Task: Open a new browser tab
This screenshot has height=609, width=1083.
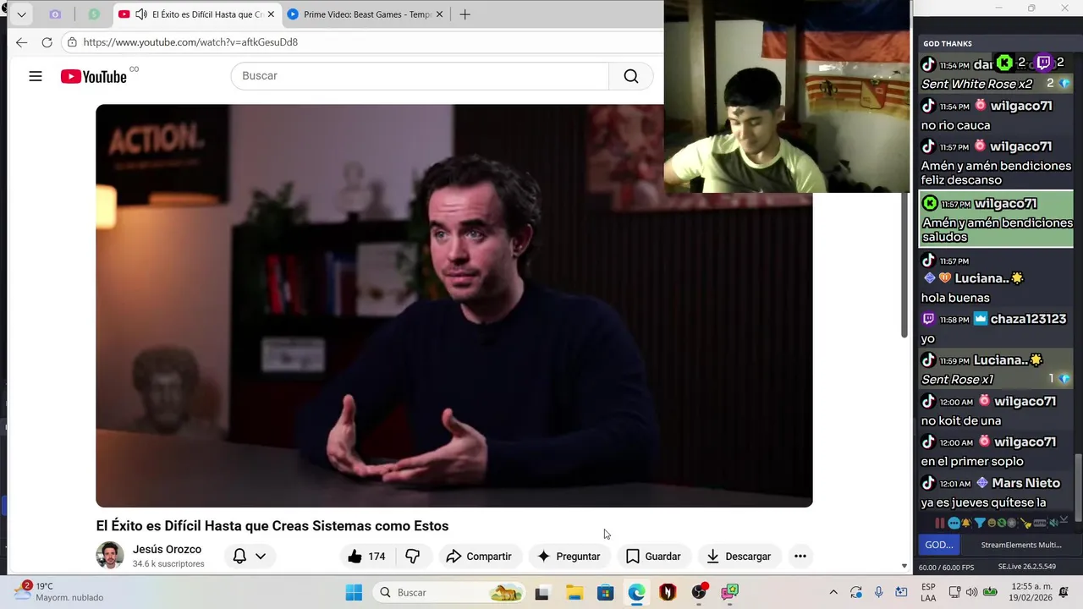Action: point(465,14)
